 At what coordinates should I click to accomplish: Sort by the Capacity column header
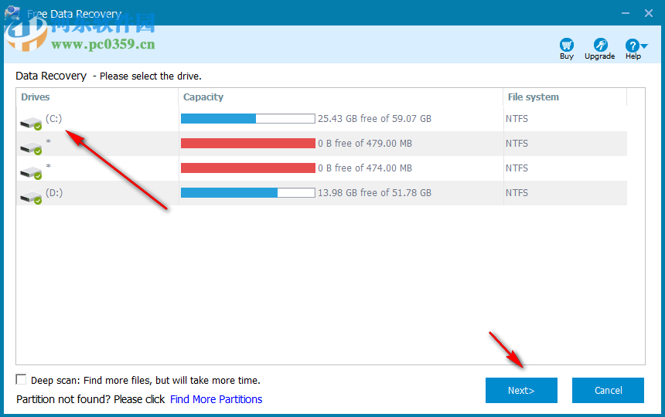tap(340, 97)
